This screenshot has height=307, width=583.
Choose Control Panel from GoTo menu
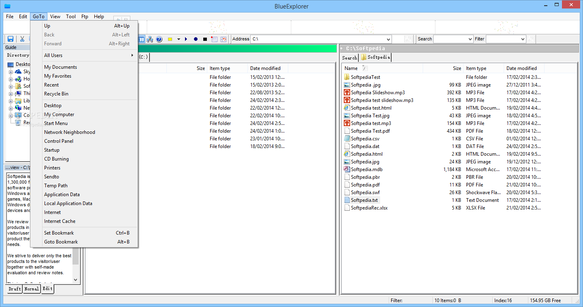[84, 141]
